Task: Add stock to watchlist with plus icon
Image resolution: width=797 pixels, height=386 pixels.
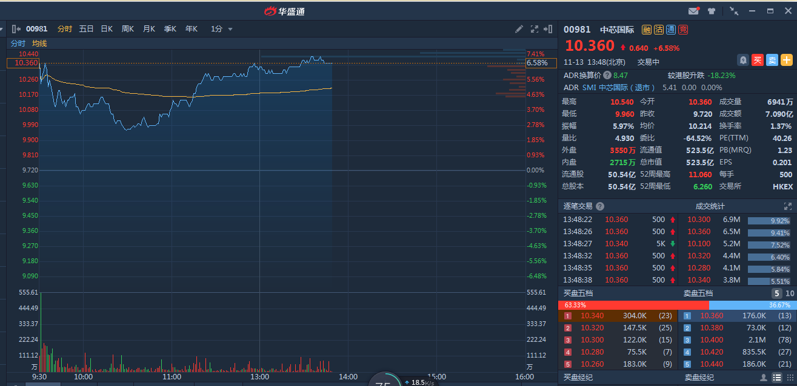Action: tap(786, 60)
